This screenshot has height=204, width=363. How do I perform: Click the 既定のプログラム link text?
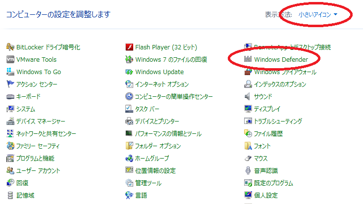click(x=273, y=183)
